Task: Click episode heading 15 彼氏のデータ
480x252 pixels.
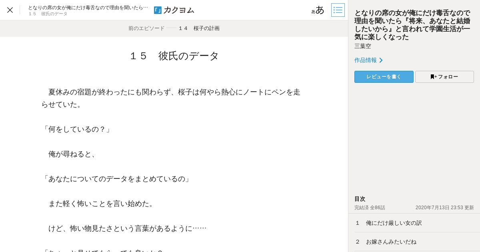Action: pos(174,56)
